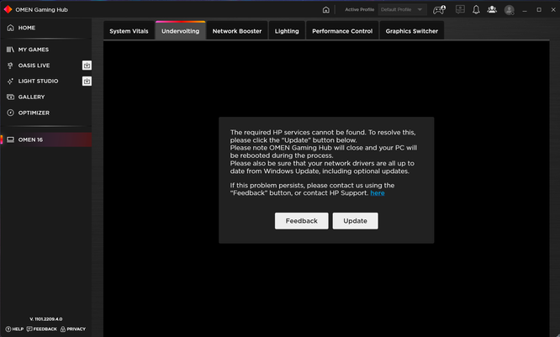The image size is (560, 337).
Task: Open HELP at the sidebar bottom
Action: [14, 329]
